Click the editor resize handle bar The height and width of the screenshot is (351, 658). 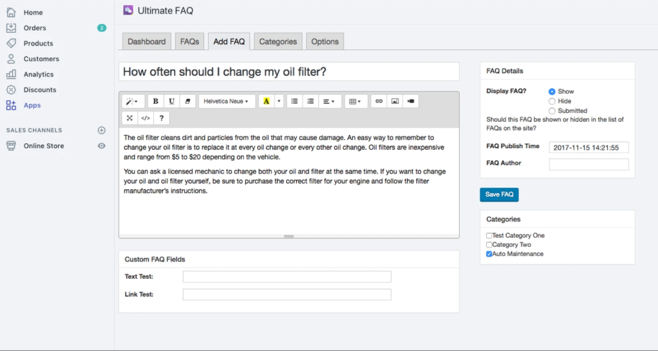point(289,236)
